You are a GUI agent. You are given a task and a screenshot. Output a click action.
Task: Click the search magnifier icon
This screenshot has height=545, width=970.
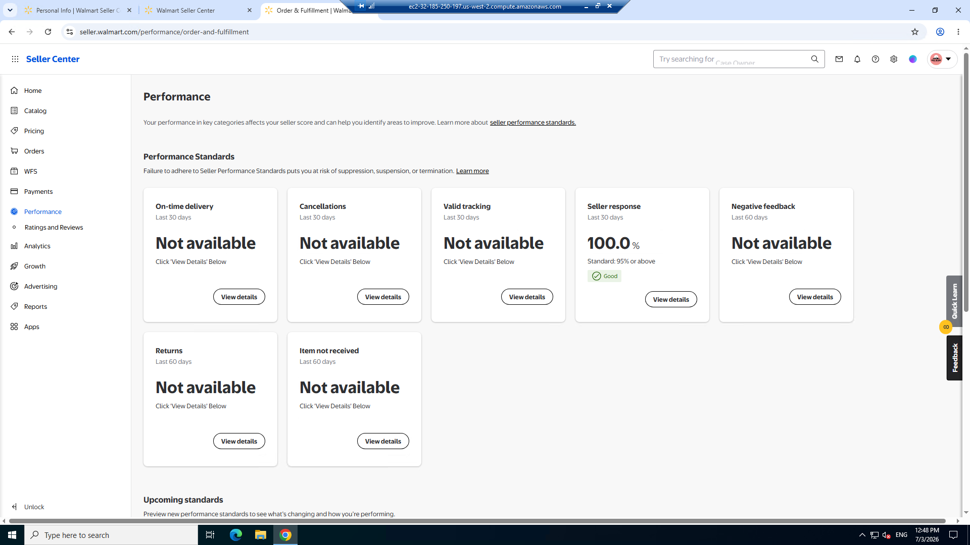(815, 59)
